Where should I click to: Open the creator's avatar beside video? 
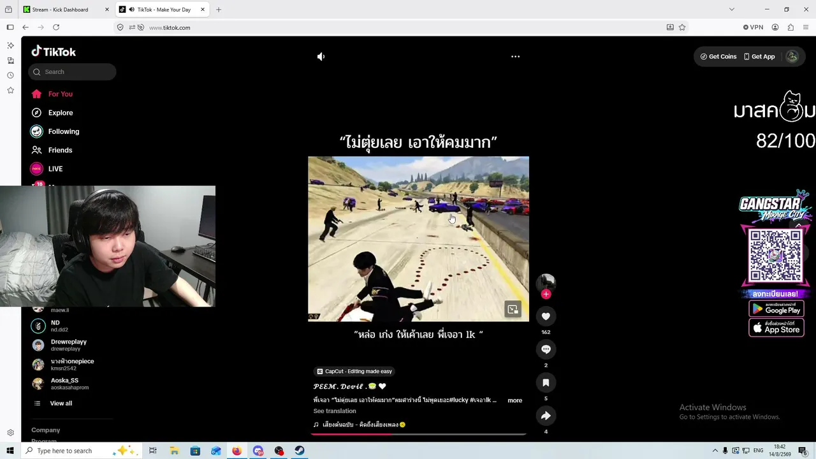tap(546, 282)
